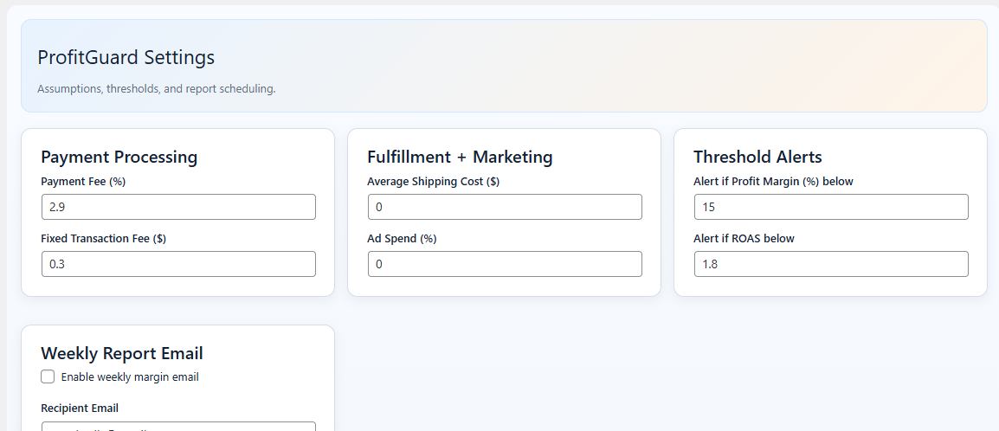Click the ProfitGuard Settings page title

(126, 58)
